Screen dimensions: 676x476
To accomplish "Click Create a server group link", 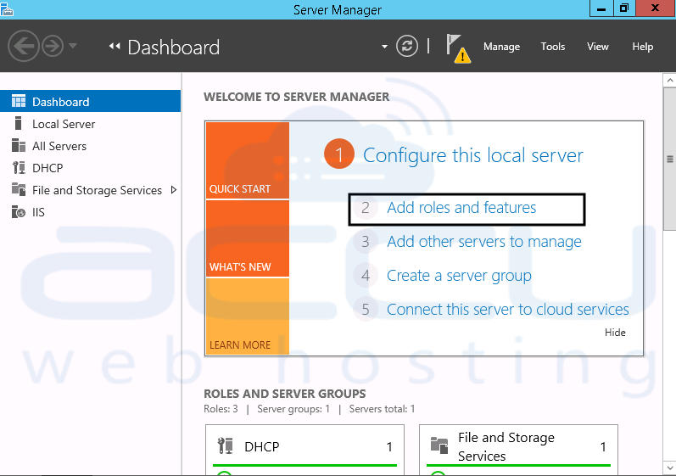I will (459, 276).
